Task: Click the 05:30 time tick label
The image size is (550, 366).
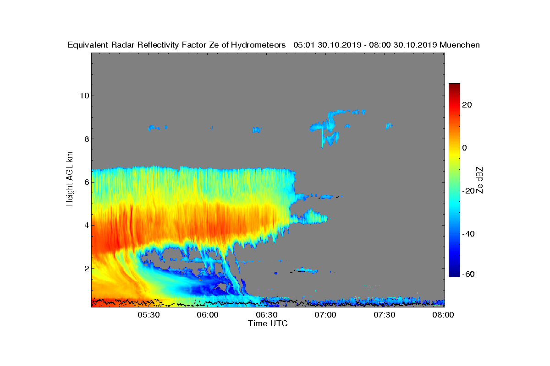Action: (x=148, y=316)
